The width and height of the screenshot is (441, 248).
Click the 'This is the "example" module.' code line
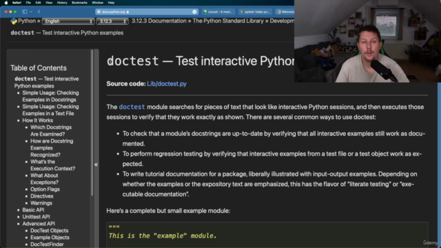163,236
